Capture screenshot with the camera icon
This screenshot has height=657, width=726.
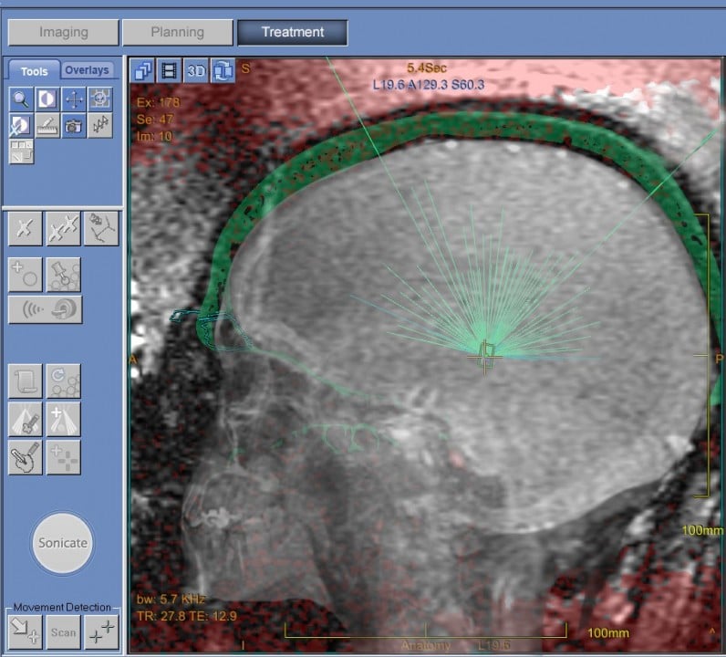(x=74, y=125)
